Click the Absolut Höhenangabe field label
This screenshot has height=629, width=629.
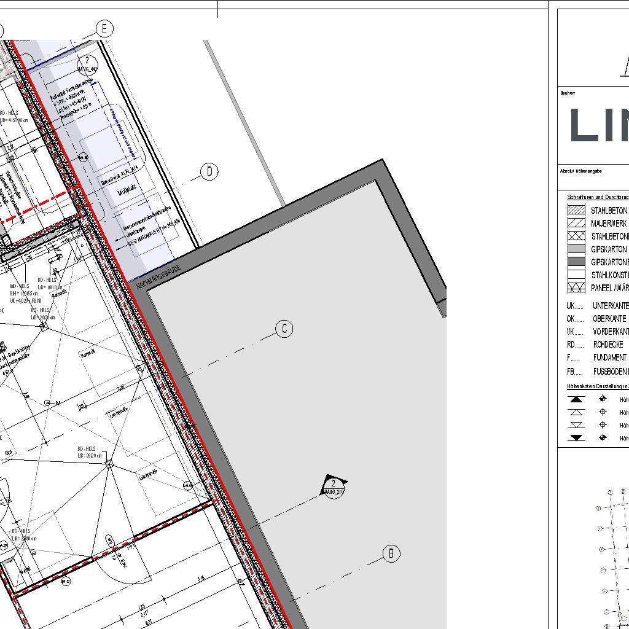click(580, 171)
